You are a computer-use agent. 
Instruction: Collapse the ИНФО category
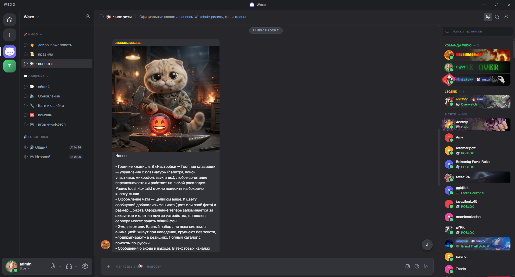coord(33,34)
